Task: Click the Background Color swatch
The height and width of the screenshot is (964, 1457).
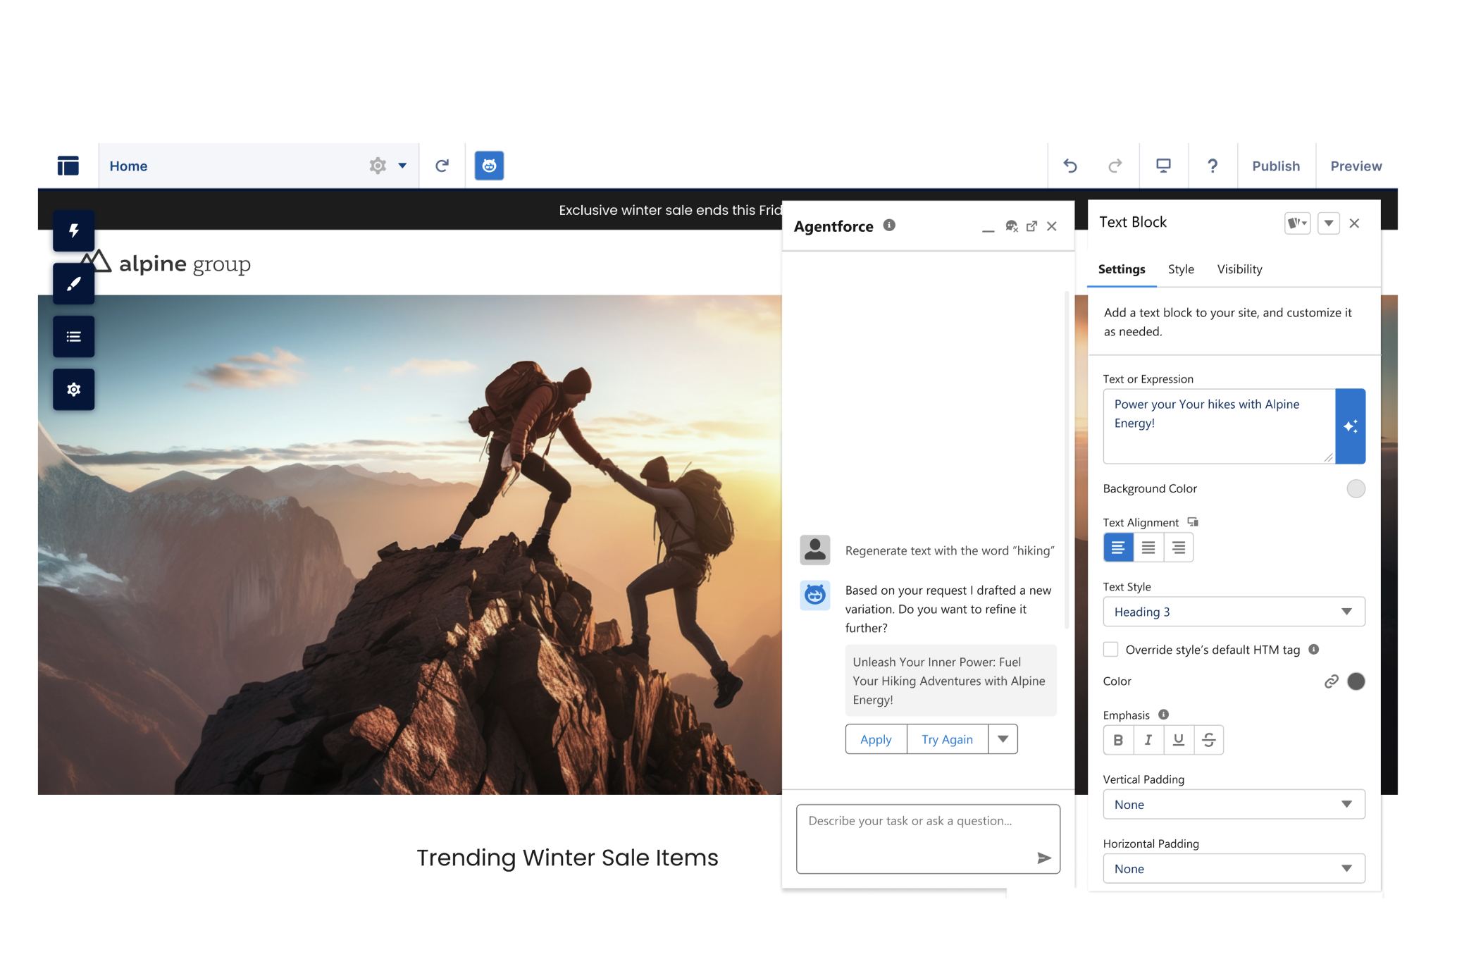Action: coord(1356,488)
